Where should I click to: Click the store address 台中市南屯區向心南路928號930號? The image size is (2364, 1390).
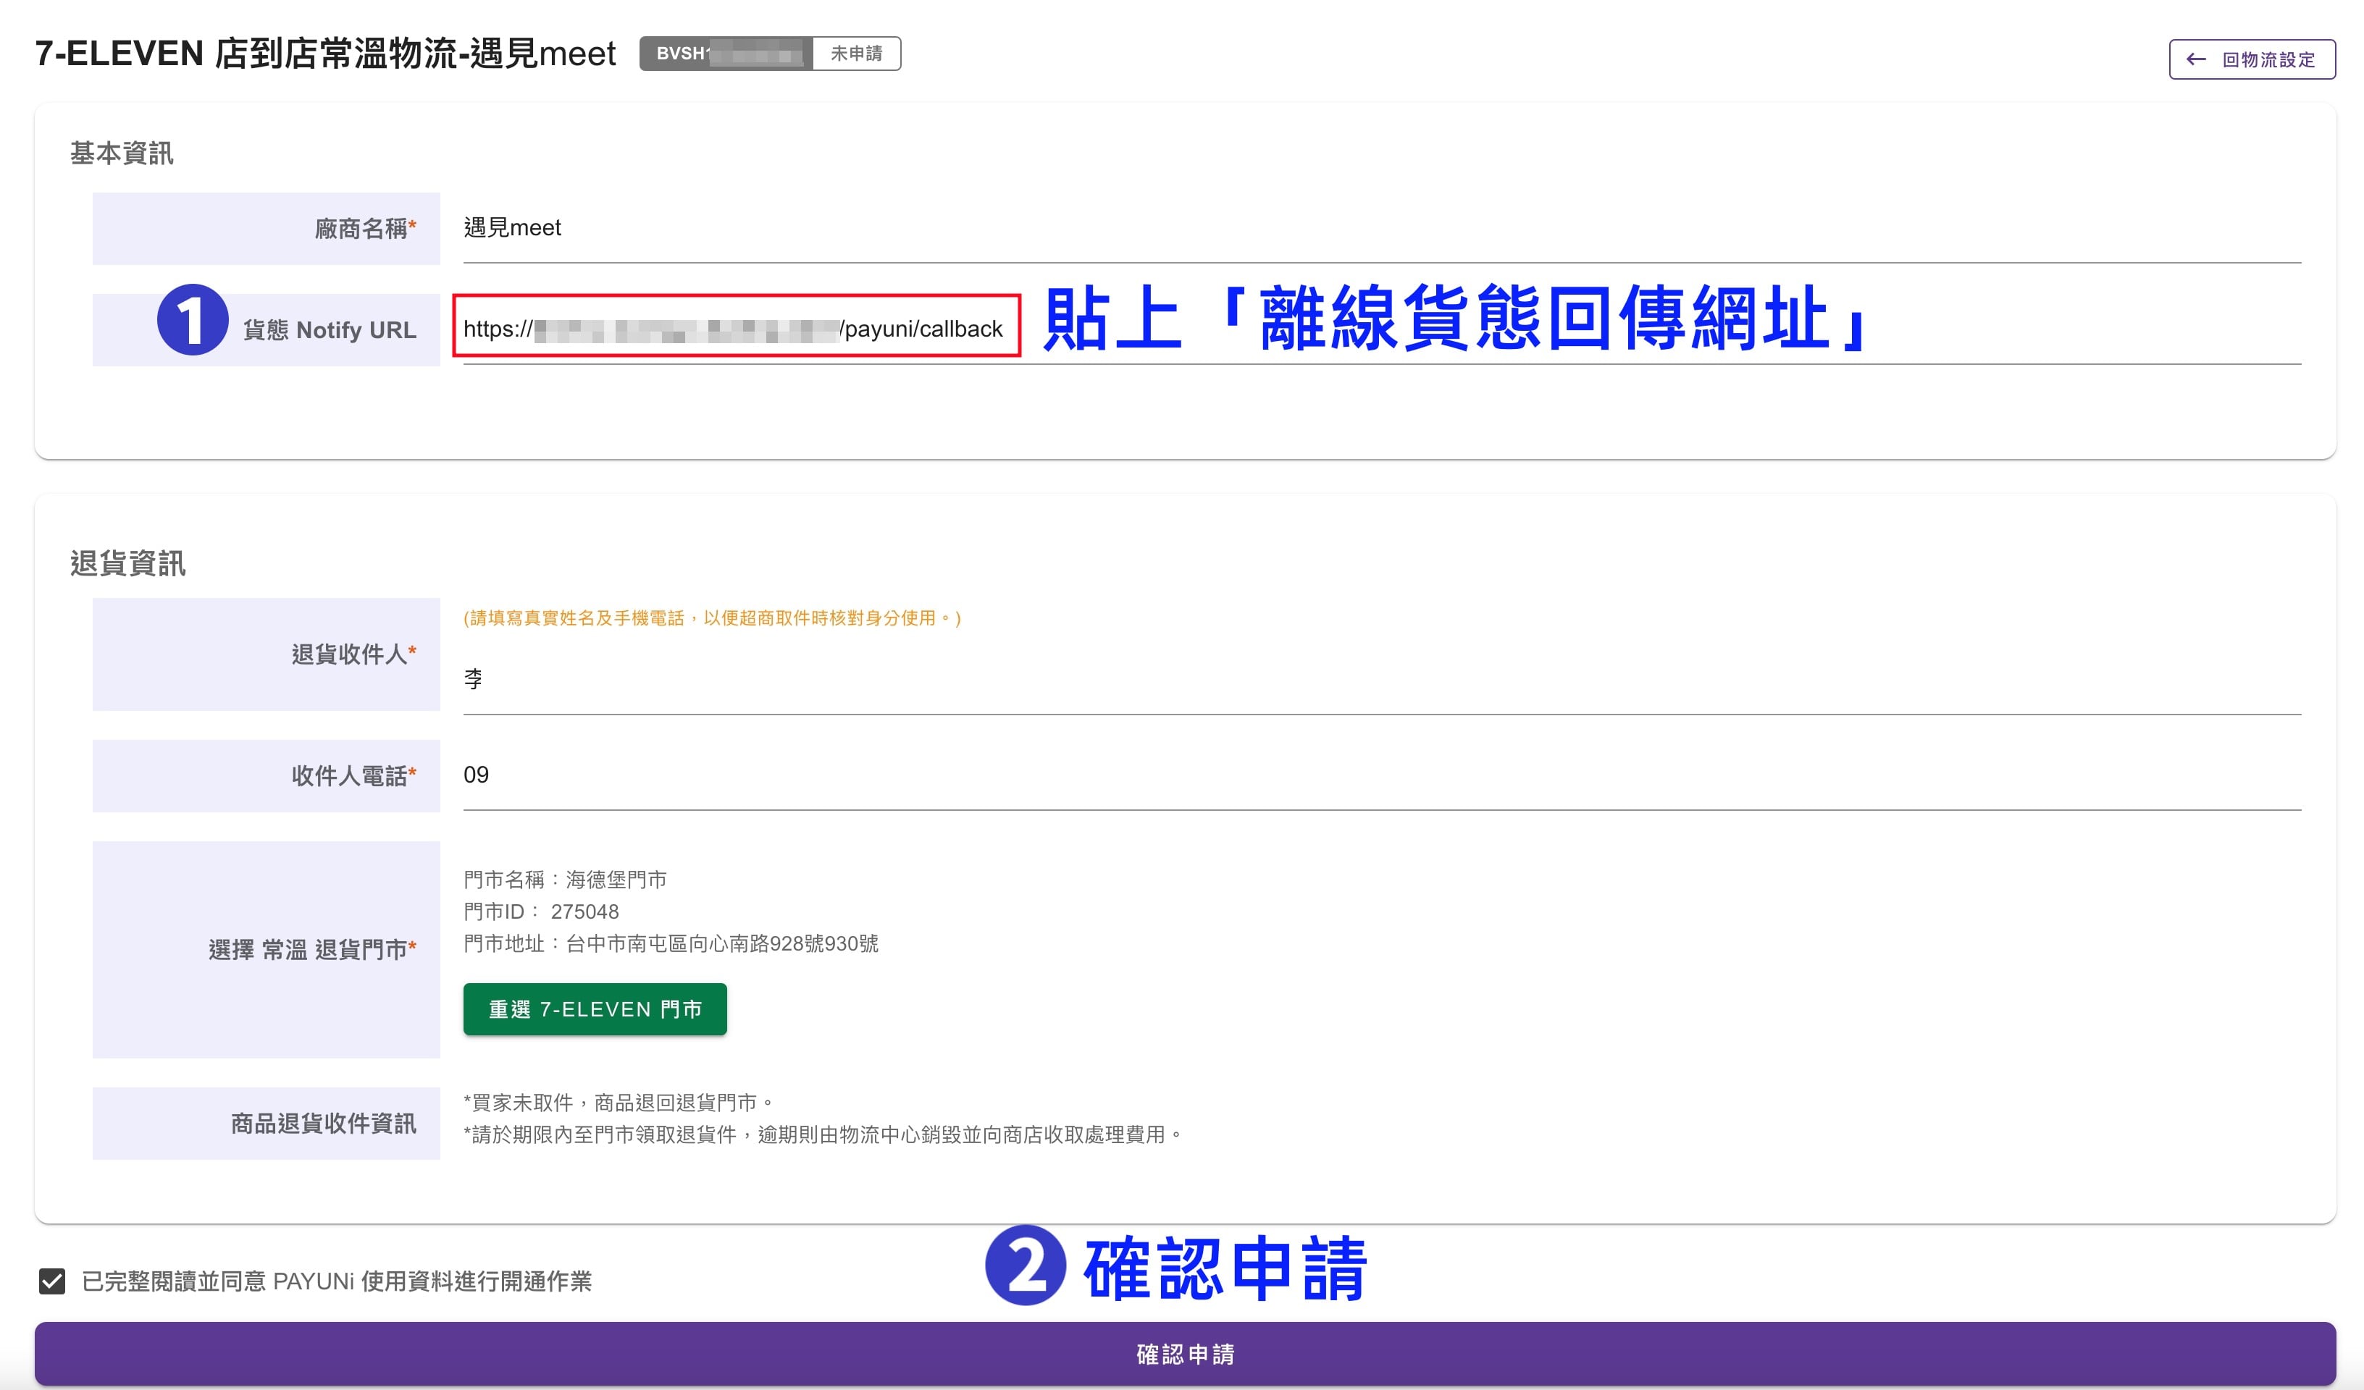tap(721, 943)
